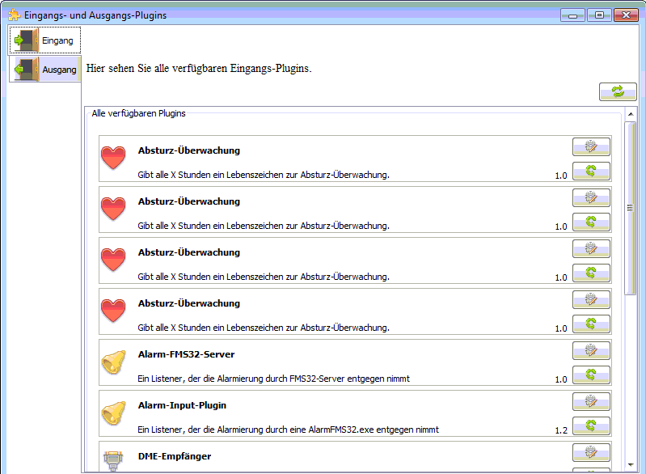
Task: Click the DME-Empfänger connector icon
Action: [x=113, y=461]
